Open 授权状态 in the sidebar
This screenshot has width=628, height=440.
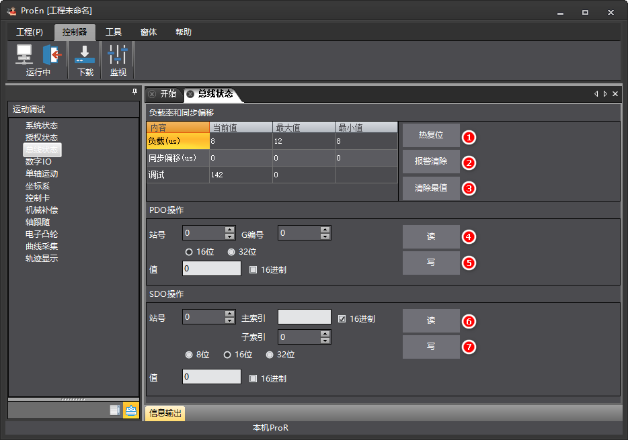(42, 138)
